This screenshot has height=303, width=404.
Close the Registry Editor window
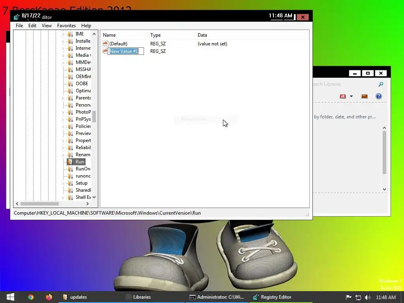[x=303, y=17]
